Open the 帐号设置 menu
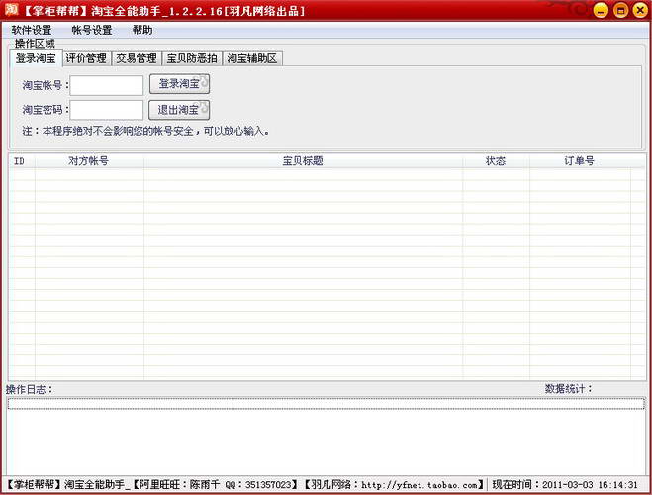The image size is (652, 495). pyautogui.click(x=92, y=30)
